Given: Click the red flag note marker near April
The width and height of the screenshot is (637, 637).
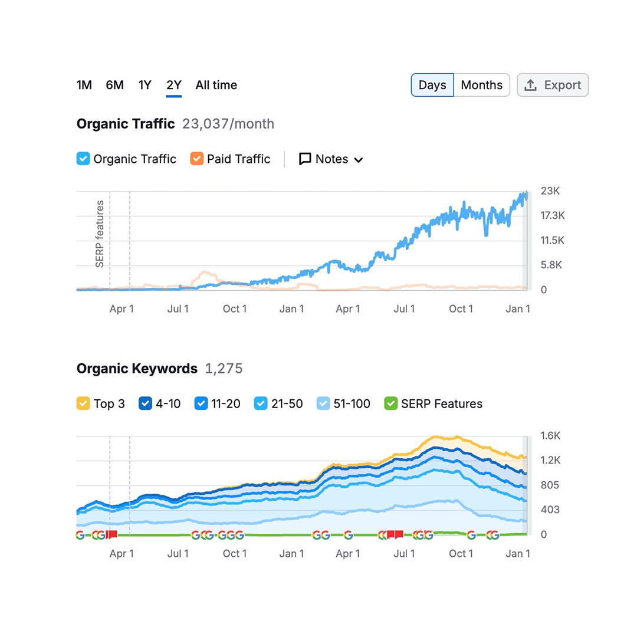Looking at the screenshot, I should [x=112, y=534].
